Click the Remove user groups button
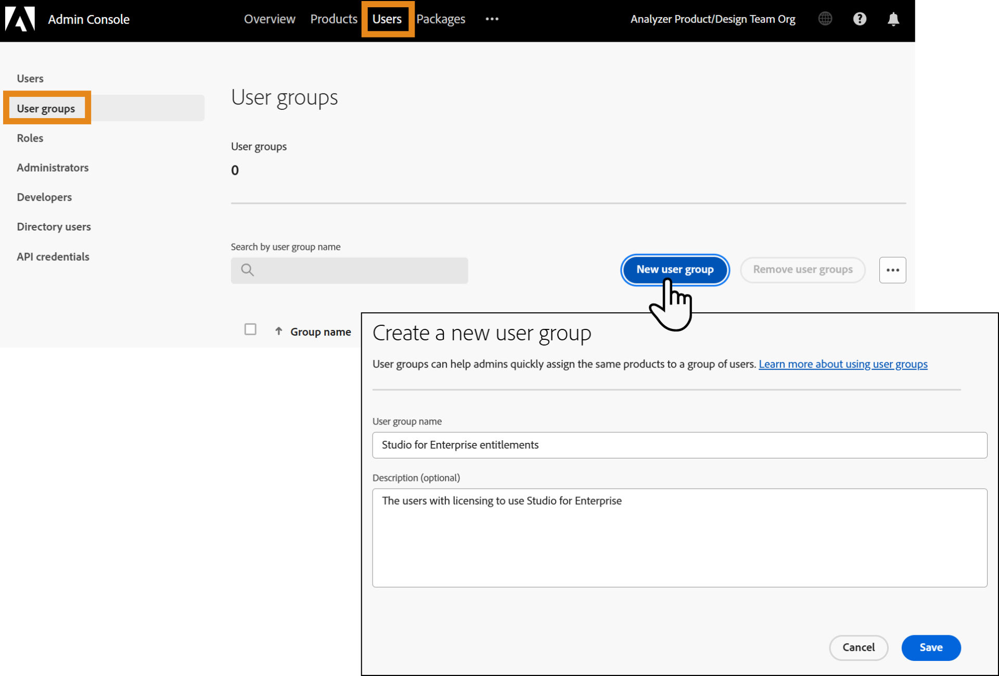The height and width of the screenshot is (676, 999). (x=802, y=270)
